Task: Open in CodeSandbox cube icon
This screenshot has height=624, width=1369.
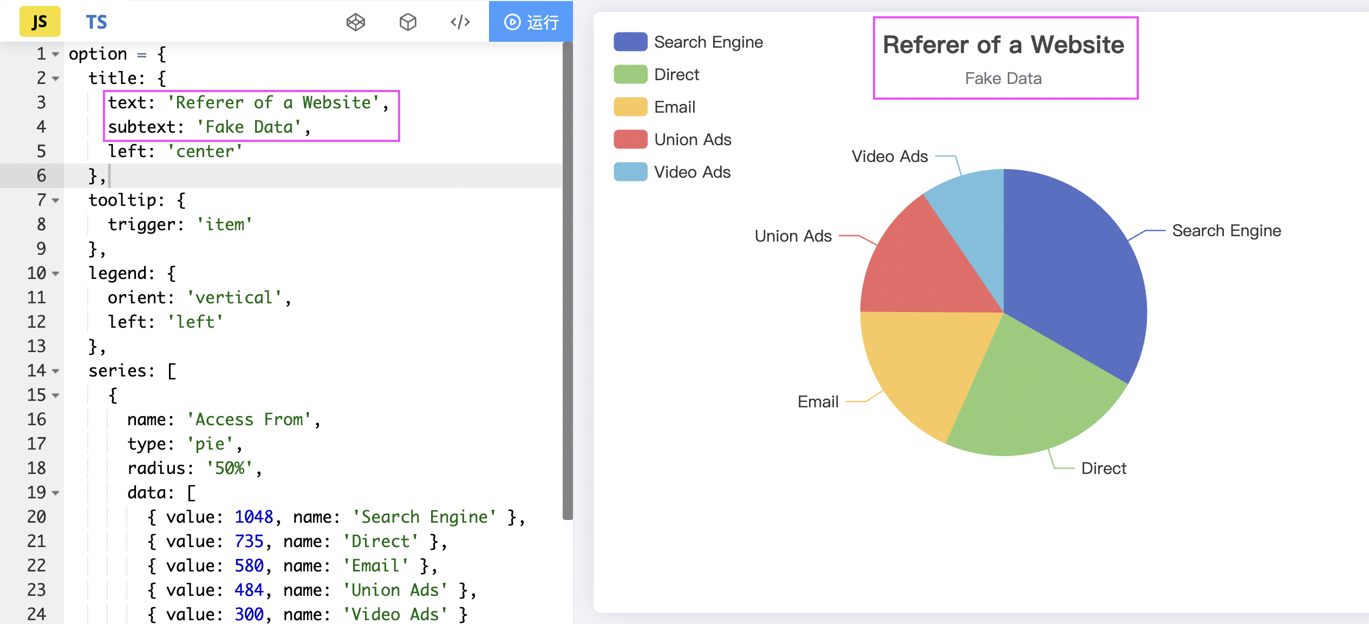Action: (x=408, y=22)
